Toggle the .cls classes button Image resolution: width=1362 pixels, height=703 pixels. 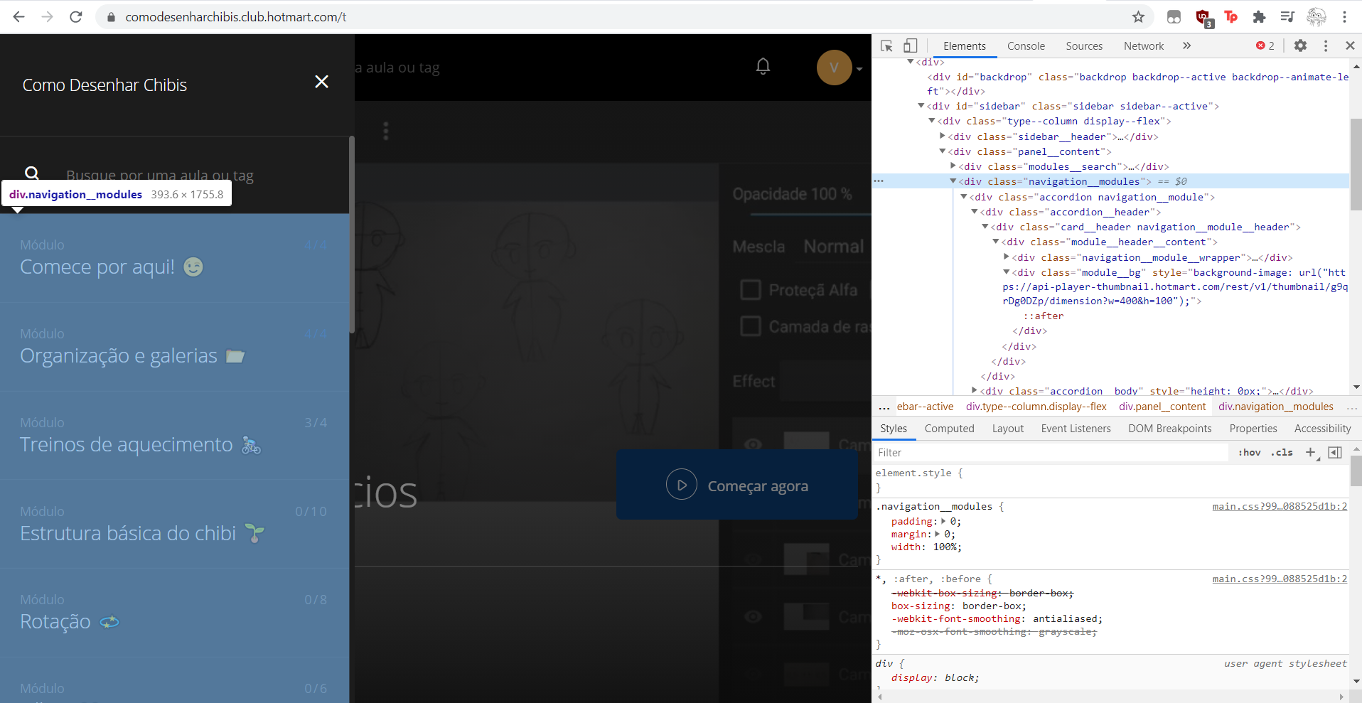point(1282,452)
